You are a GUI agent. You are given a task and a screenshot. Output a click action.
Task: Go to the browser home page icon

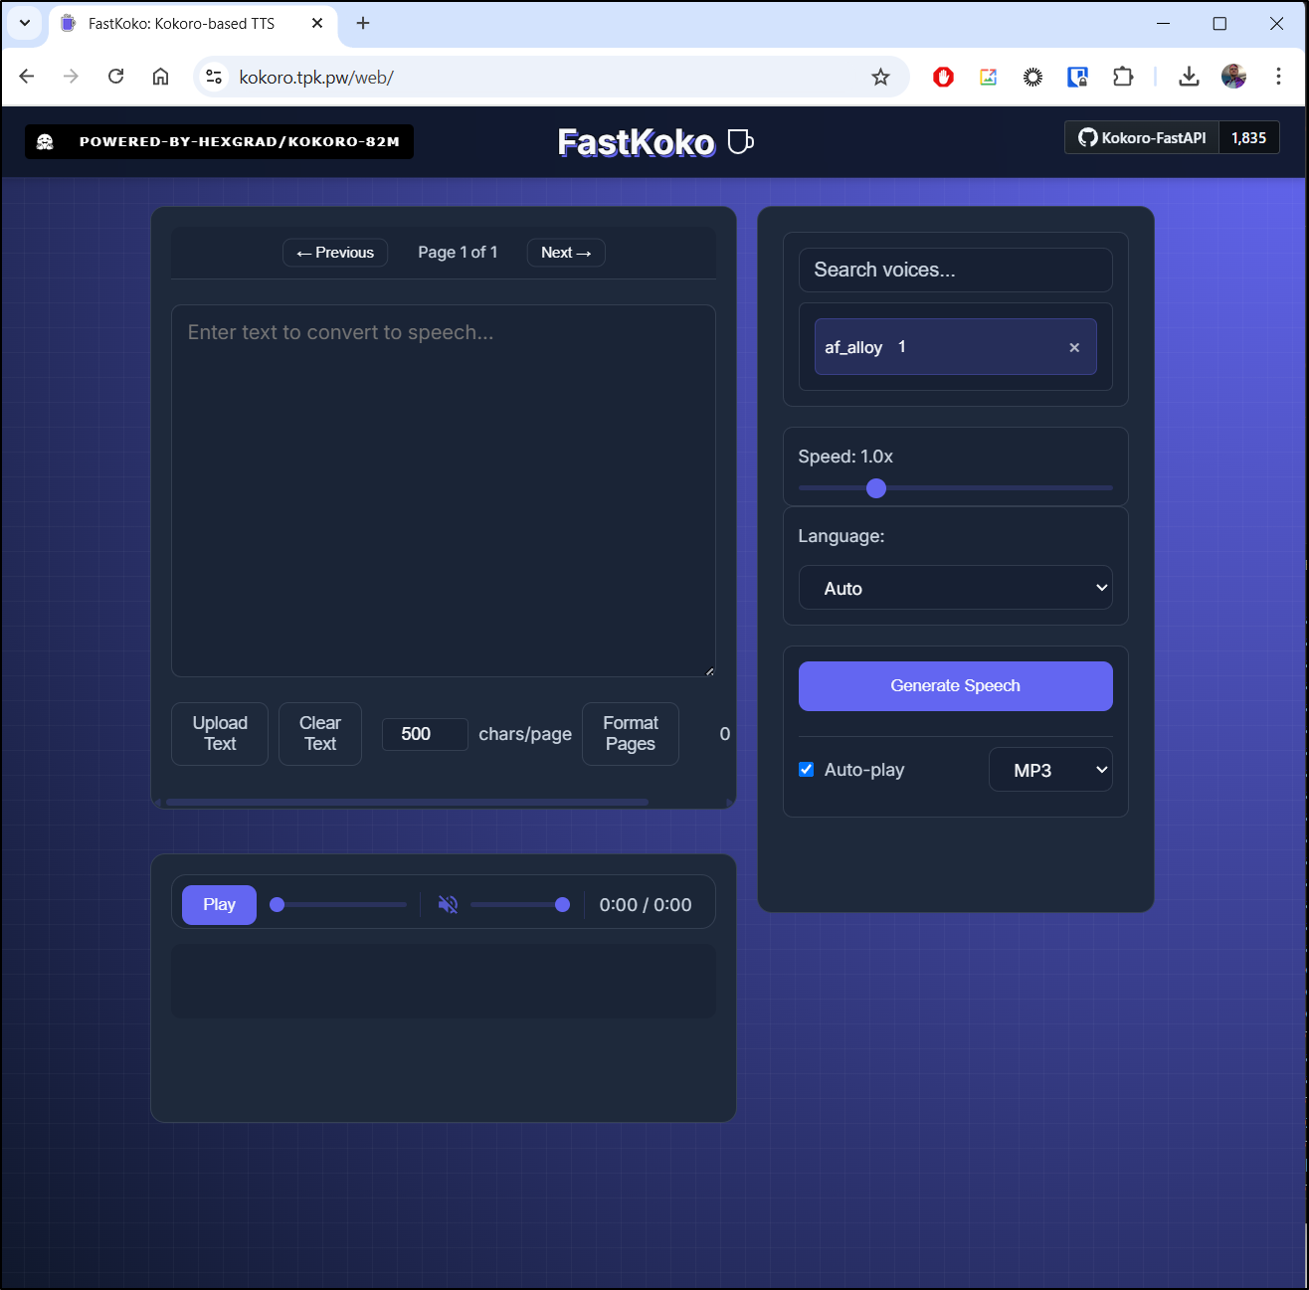point(160,77)
